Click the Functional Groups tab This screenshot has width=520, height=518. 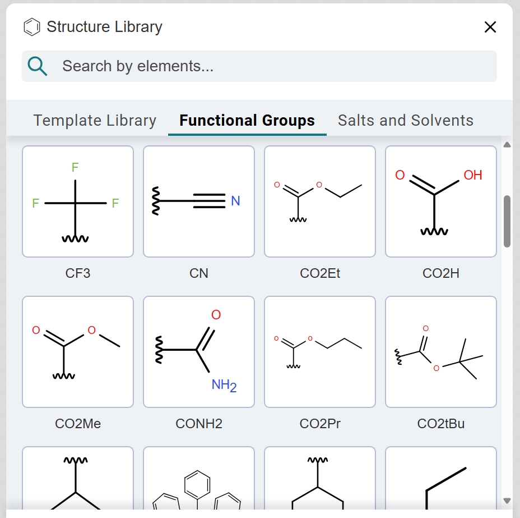click(247, 121)
